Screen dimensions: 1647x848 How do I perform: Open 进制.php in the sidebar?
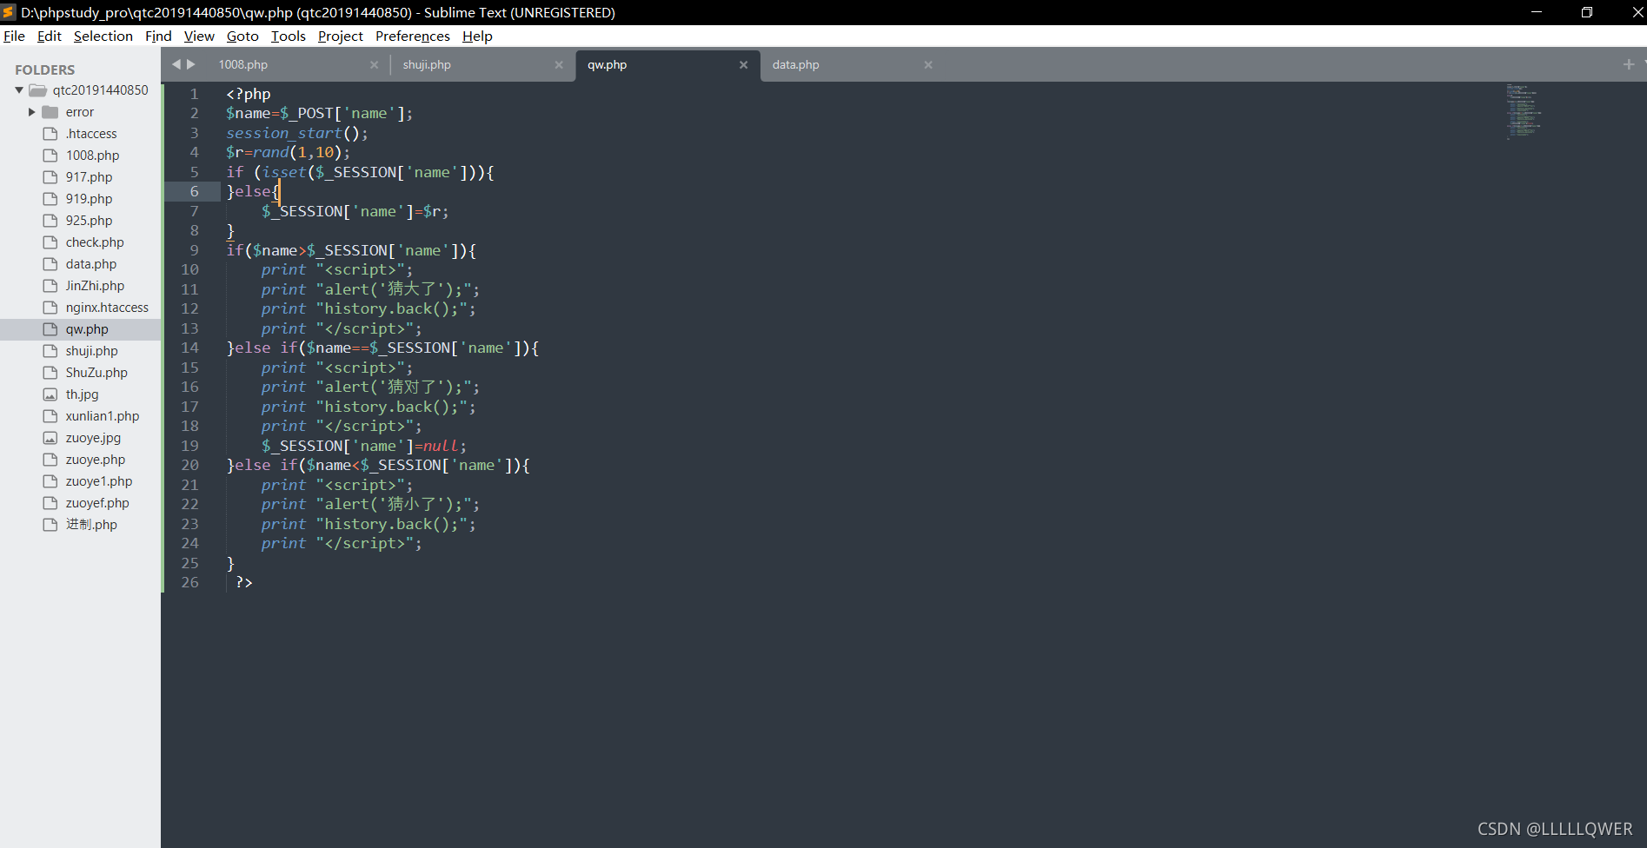coord(91,525)
